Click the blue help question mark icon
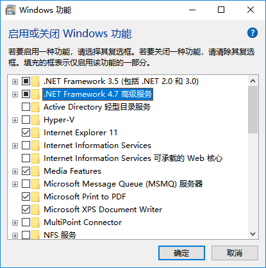The height and width of the screenshot is (268, 266). 253,33
